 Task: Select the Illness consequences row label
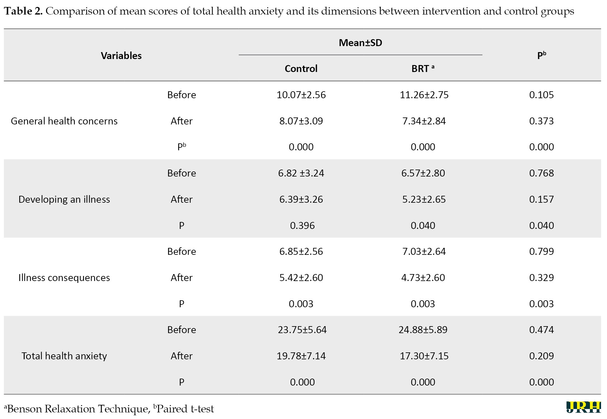[x=64, y=278]
